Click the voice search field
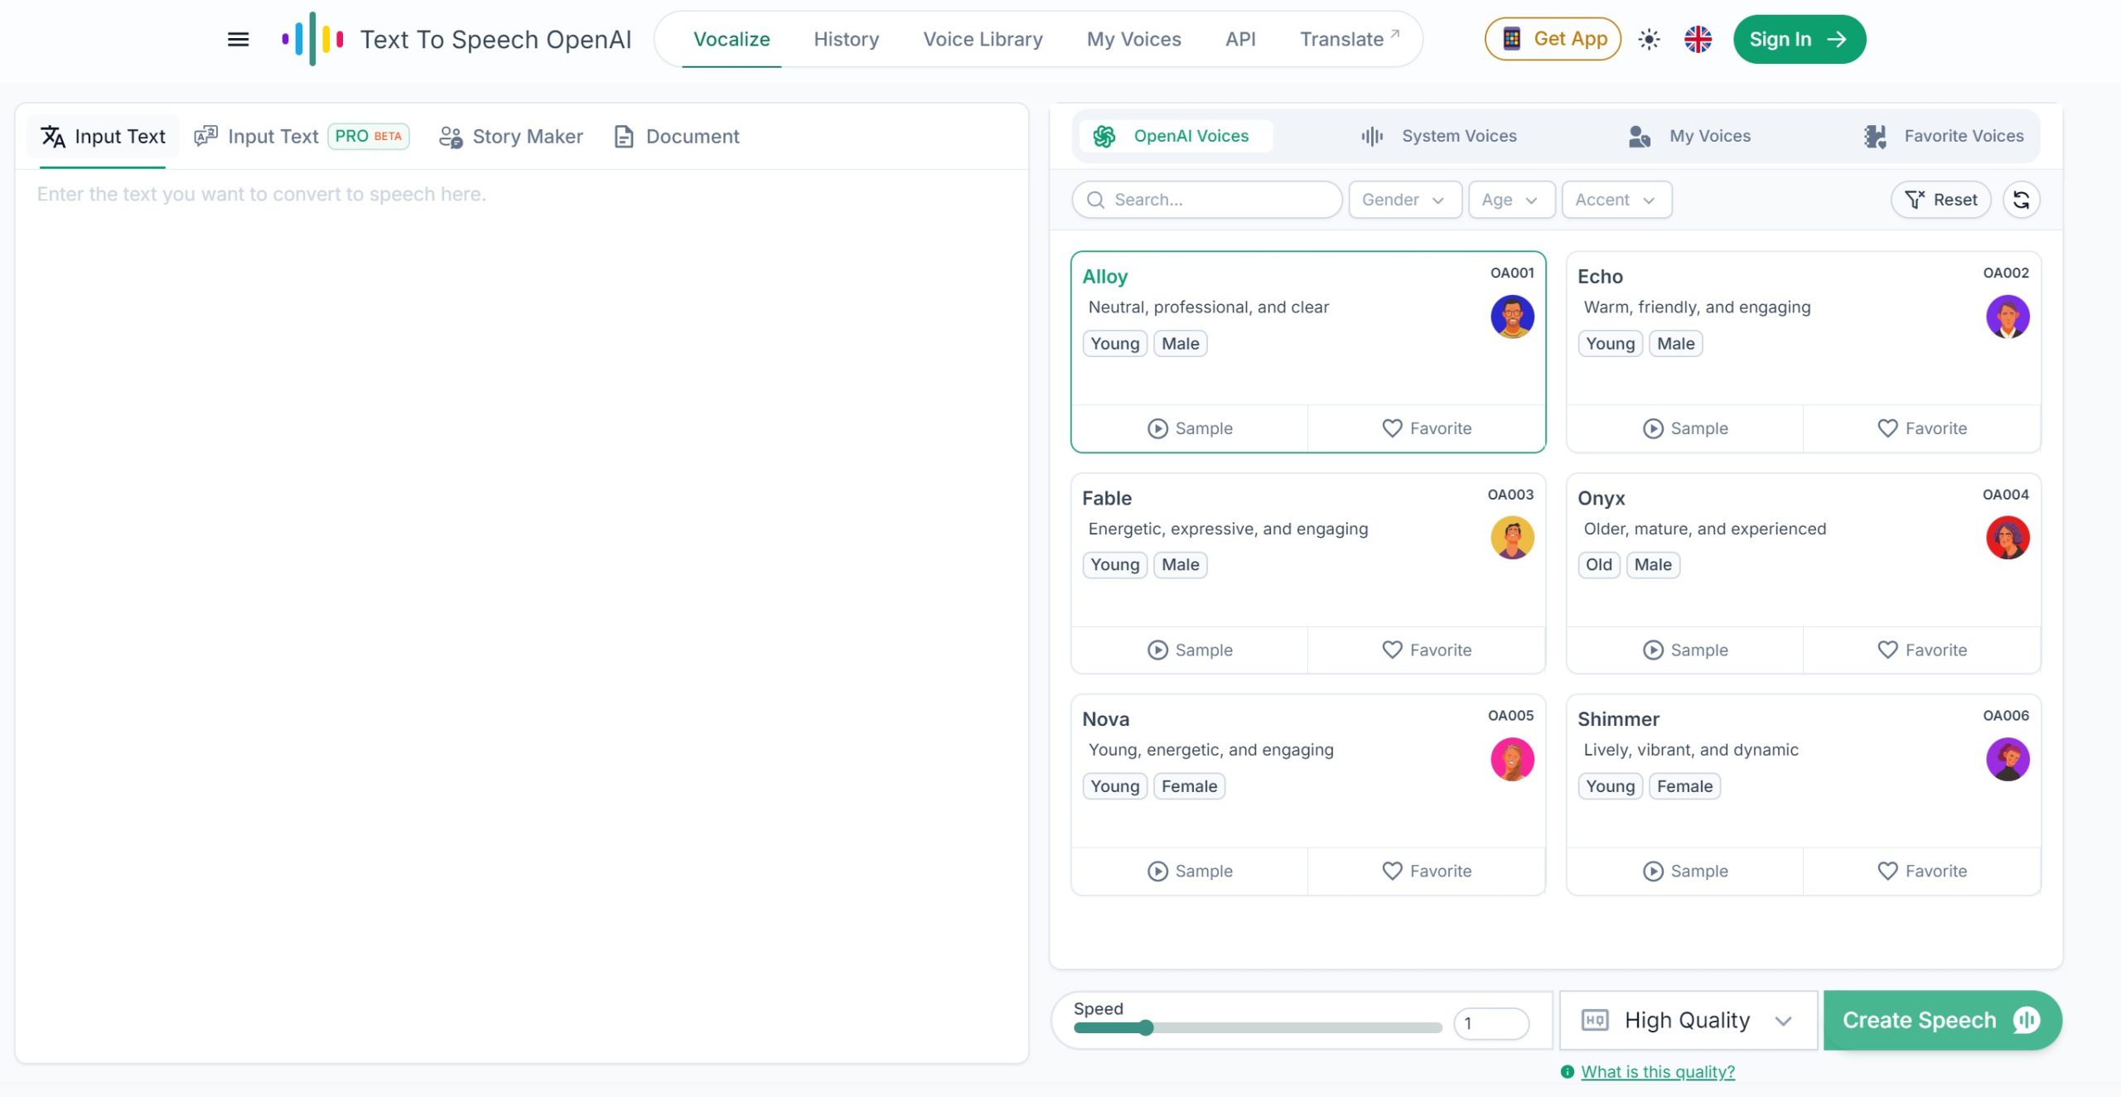This screenshot has height=1097, width=2121. coord(1206,200)
